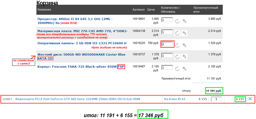Image resolution: width=256 pixels, height=119 pixels.
Task: Open Foxconn TSAA-725 case product link
Action: [x=81, y=67]
